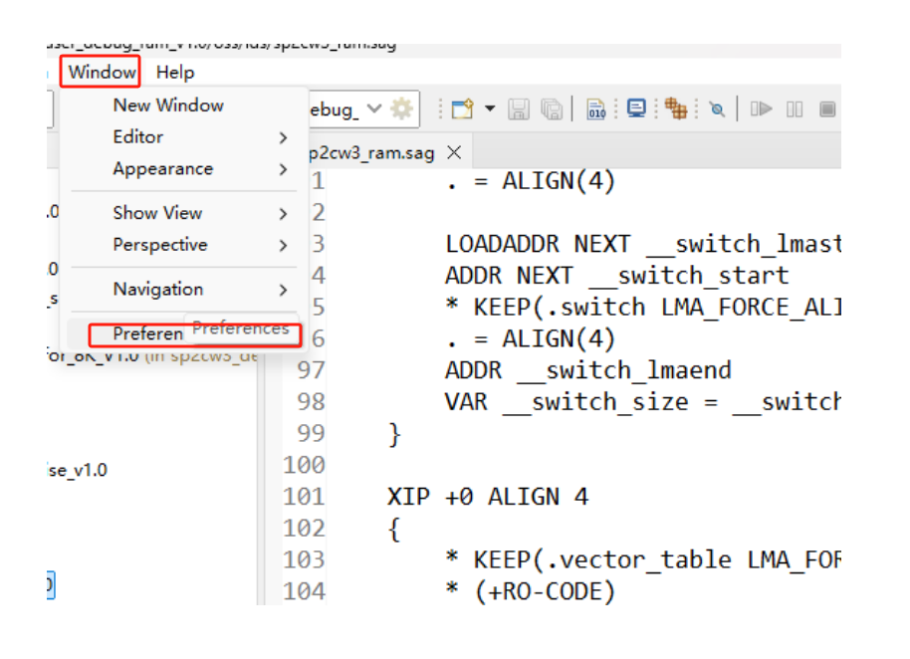The width and height of the screenshot is (910, 659).
Task: Expand the Perspective submenu
Action: coord(160,245)
